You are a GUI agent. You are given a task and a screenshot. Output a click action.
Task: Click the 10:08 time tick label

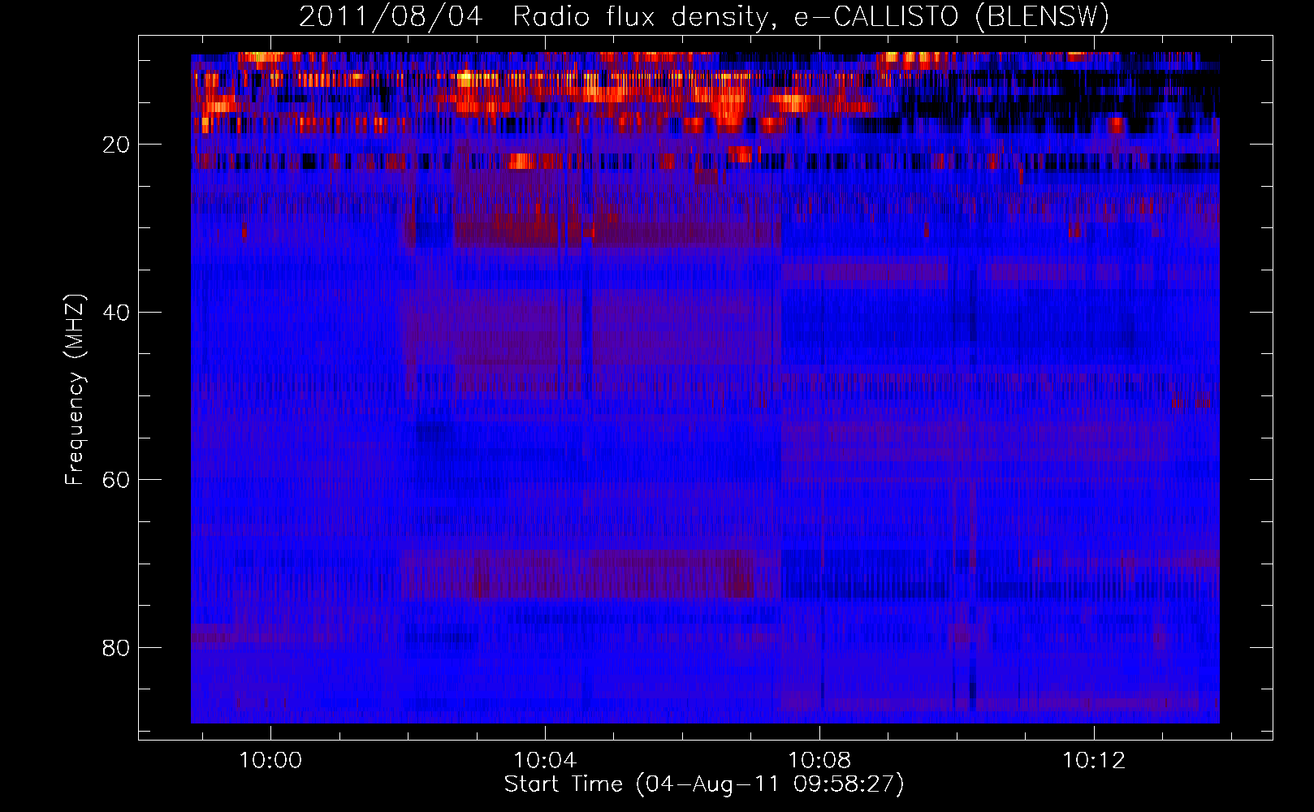pos(820,761)
